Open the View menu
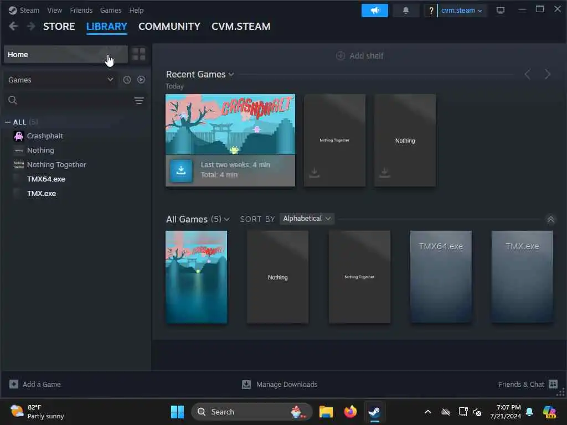 coord(55,10)
